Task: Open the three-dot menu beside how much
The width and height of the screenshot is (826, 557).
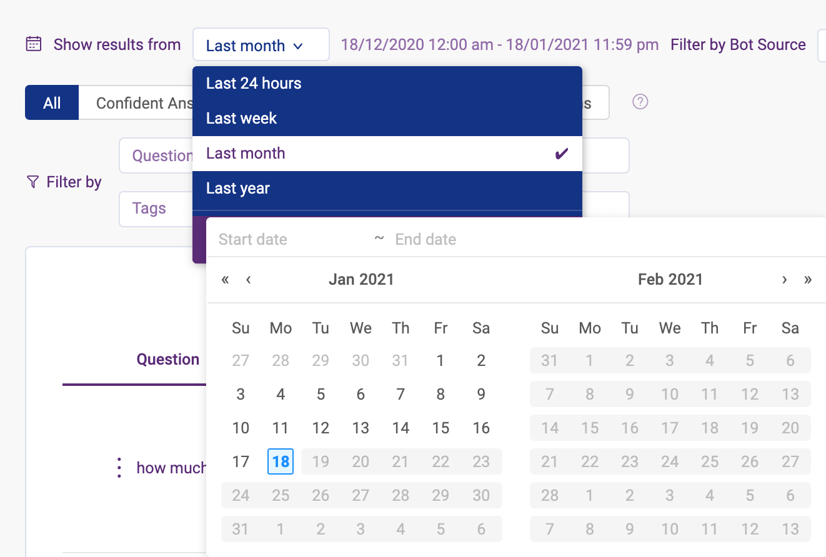Action: click(x=119, y=468)
